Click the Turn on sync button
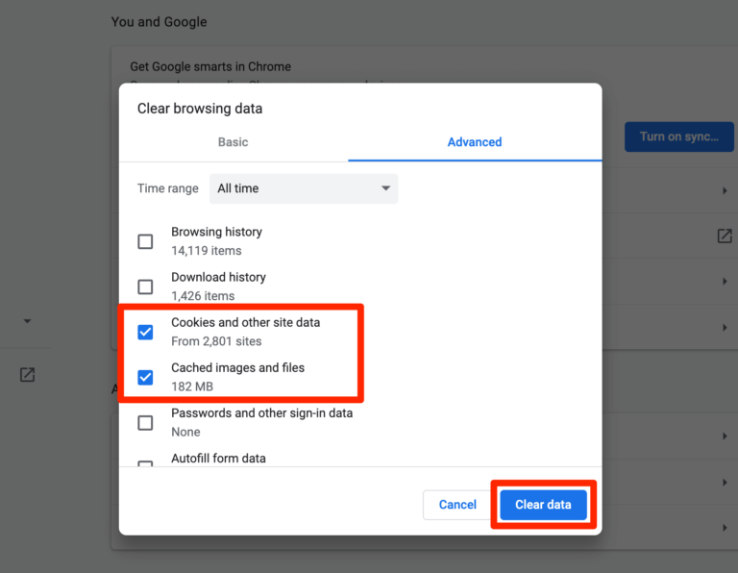The image size is (738, 573). [679, 137]
